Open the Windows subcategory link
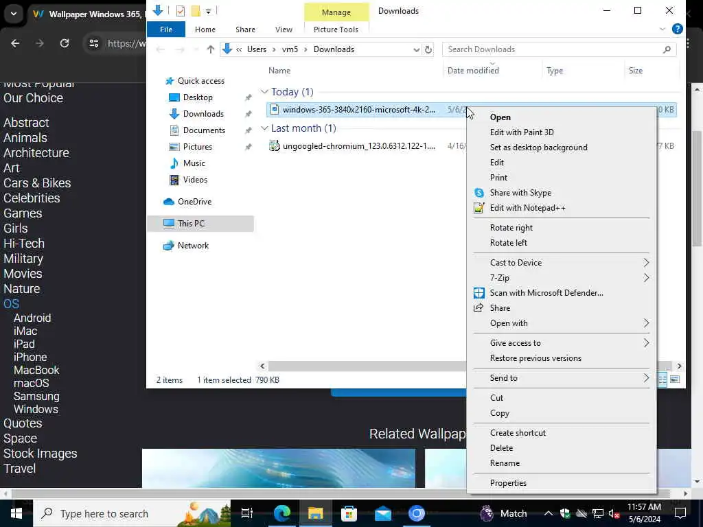 36,410
